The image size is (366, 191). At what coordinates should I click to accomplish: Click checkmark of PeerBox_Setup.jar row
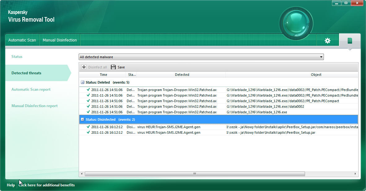(x=88, y=132)
